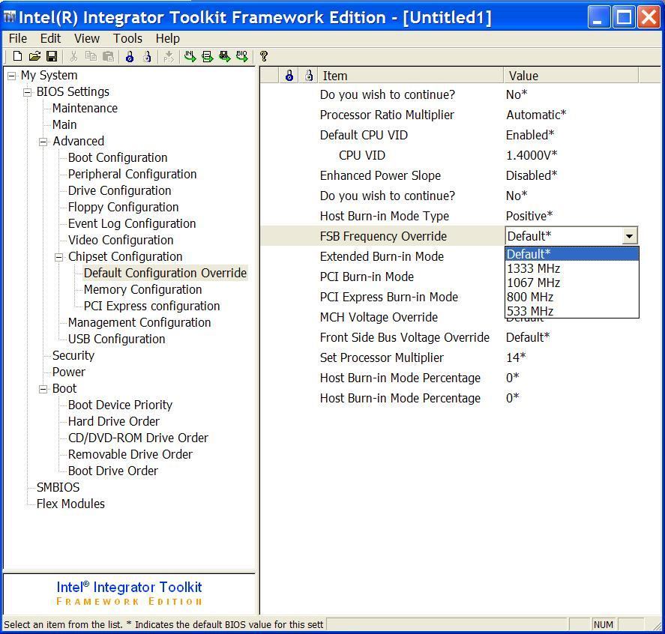Click the app icon in title bar

coord(9,17)
